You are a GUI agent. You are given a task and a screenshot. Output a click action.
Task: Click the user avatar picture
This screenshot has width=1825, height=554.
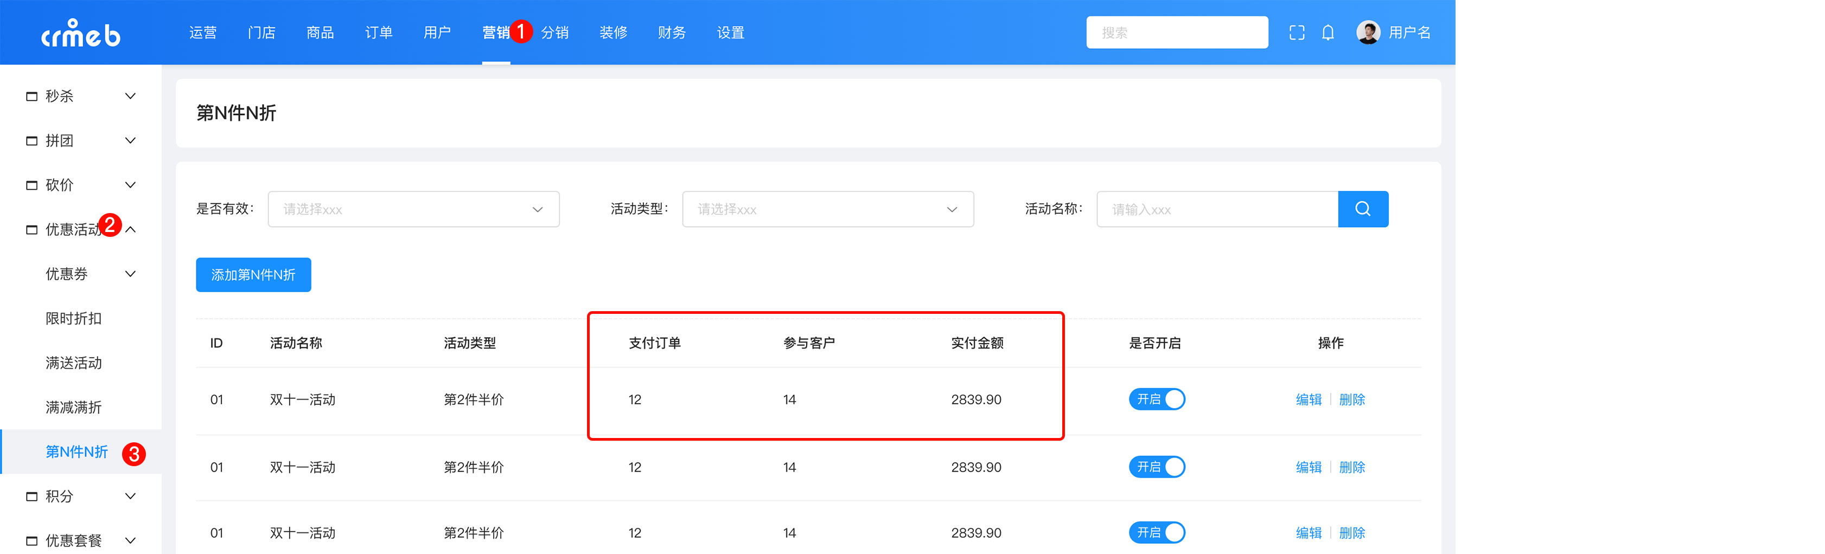(1368, 33)
